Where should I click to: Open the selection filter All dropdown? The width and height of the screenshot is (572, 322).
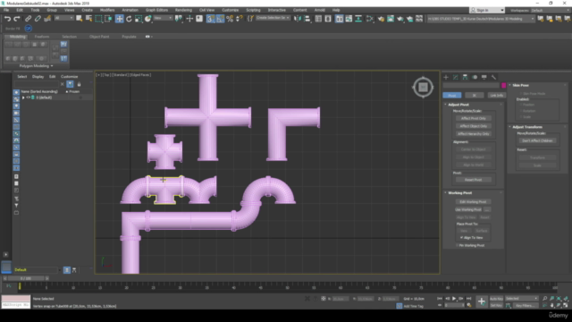point(63,18)
